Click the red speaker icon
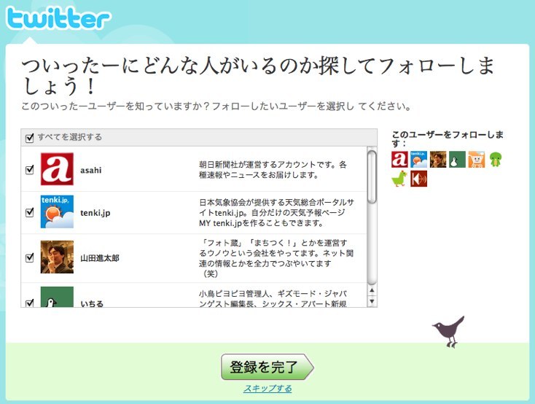Viewport: 535px width, 404px height. pos(418,178)
